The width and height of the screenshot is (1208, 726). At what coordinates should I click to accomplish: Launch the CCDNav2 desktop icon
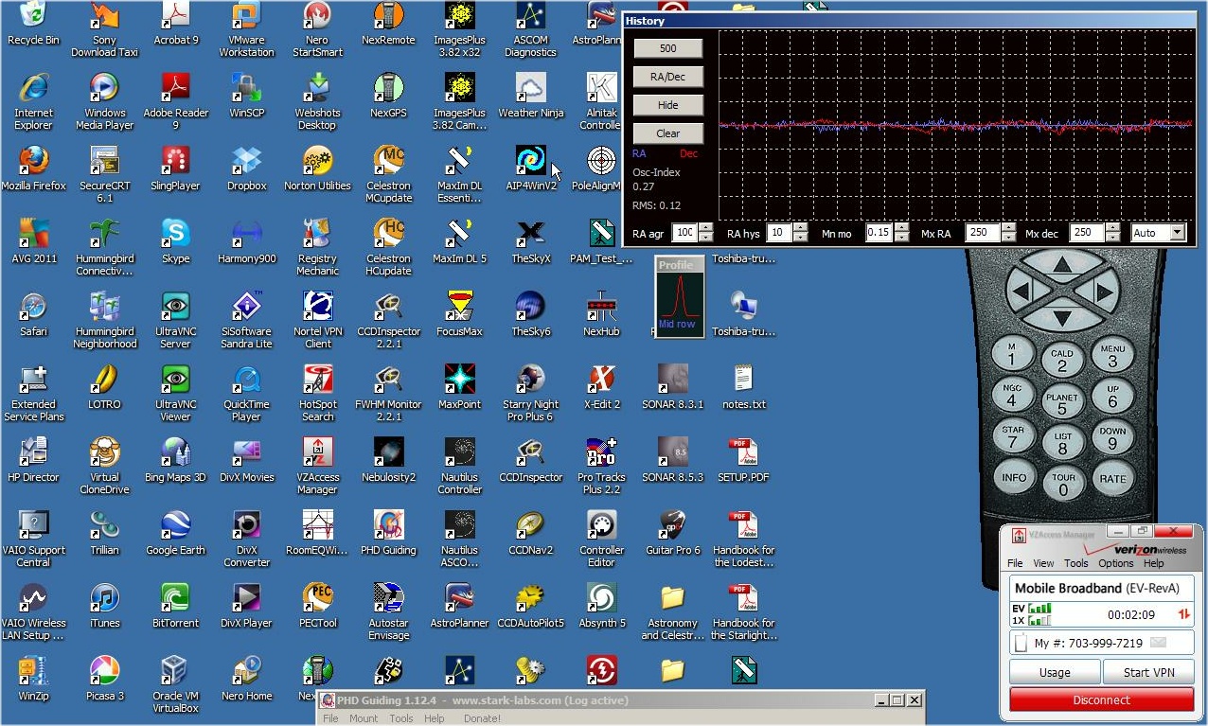pos(530,533)
